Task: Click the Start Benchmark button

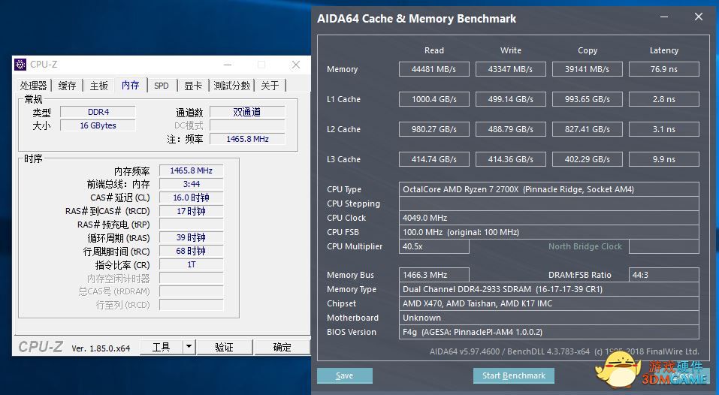Action: (x=514, y=375)
